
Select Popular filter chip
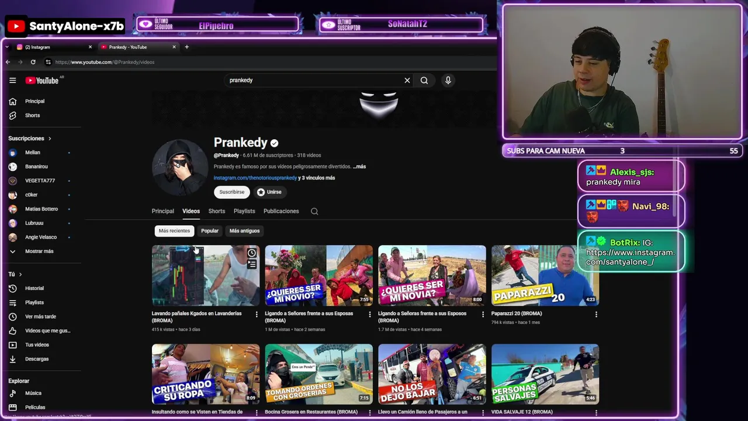click(x=210, y=230)
